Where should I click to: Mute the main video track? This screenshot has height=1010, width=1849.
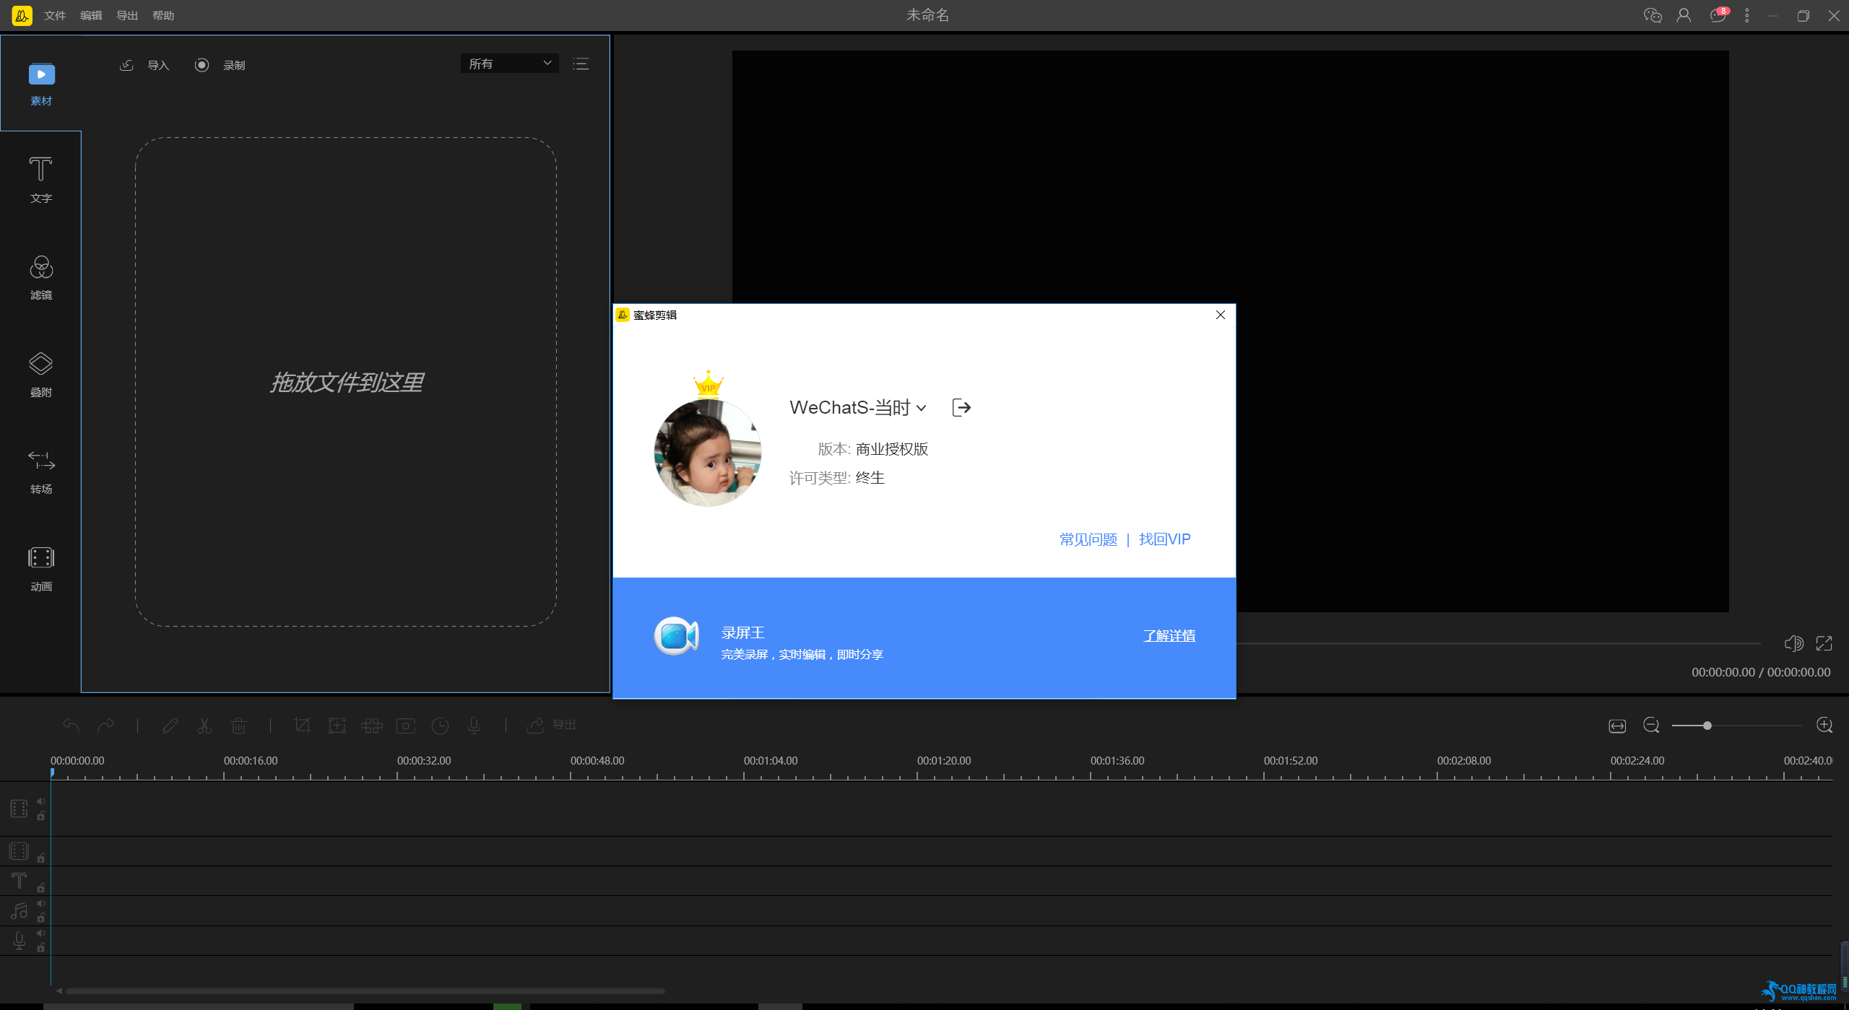[41, 801]
